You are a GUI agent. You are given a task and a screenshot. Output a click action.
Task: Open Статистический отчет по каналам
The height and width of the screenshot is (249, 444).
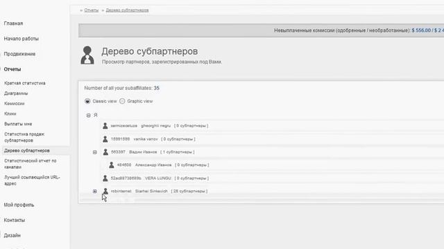click(x=30, y=164)
